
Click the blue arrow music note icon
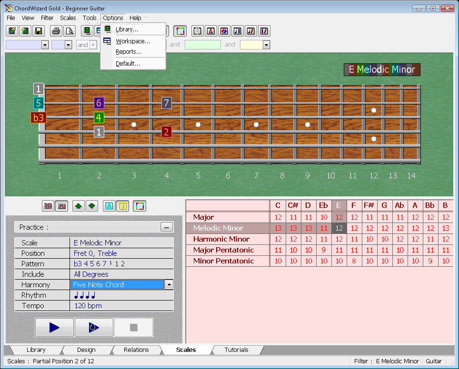pyautogui.click(x=238, y=31)
